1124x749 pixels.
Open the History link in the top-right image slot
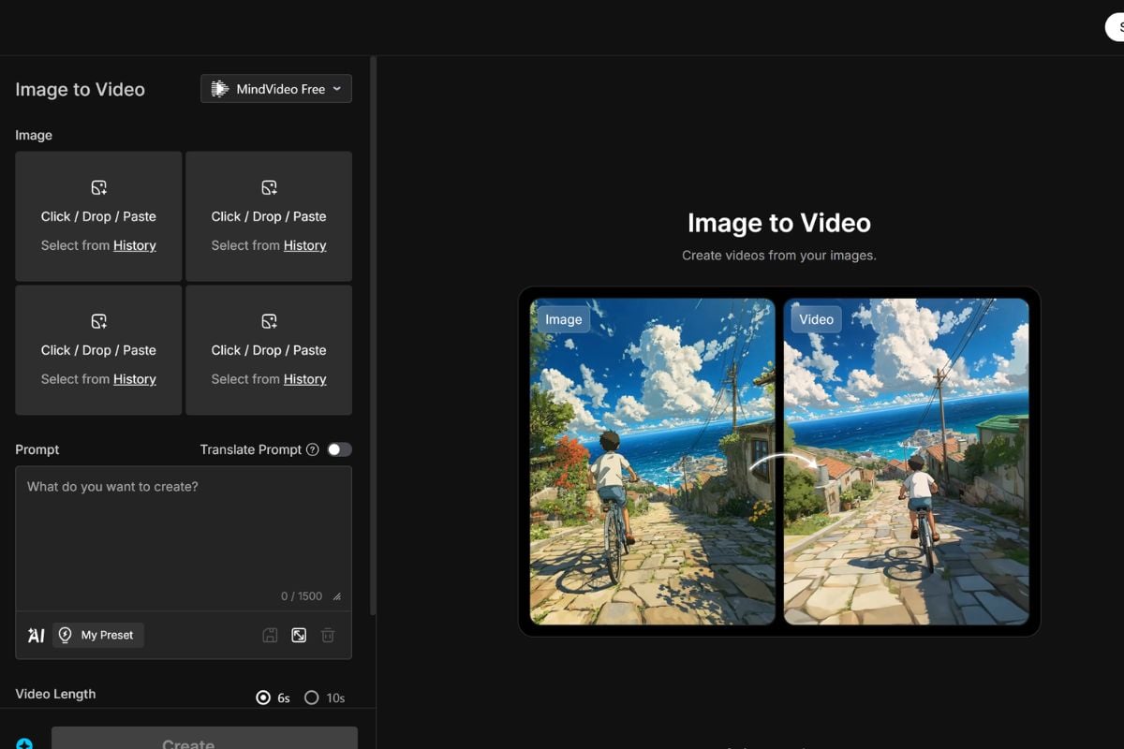[305, 245]
